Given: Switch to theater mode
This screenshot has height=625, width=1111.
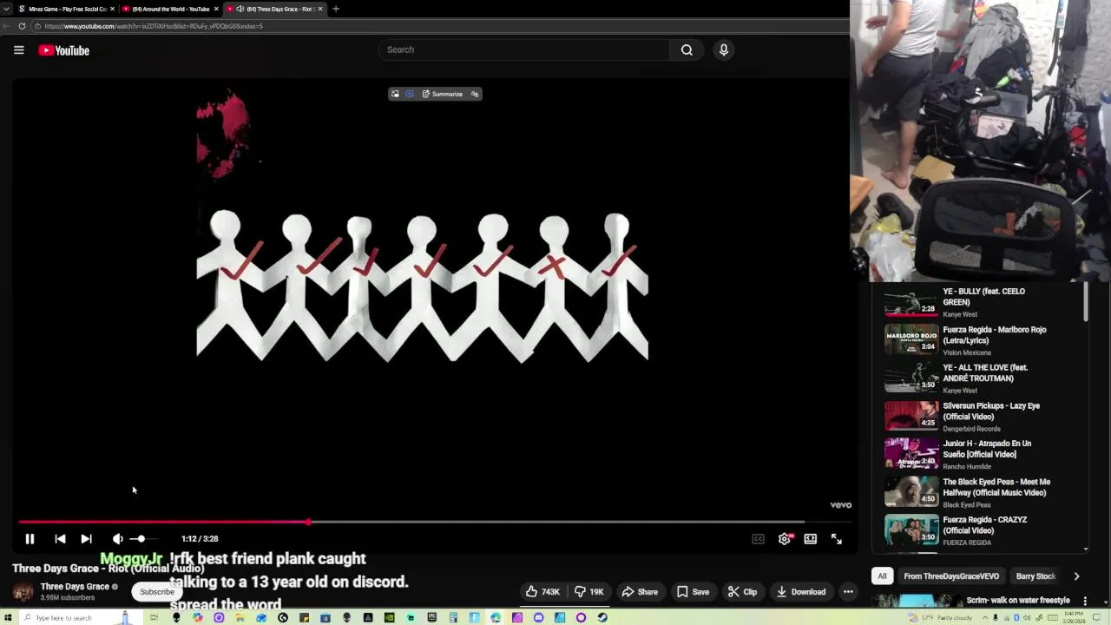Looking at the screenshot, I should pos(810,539).
